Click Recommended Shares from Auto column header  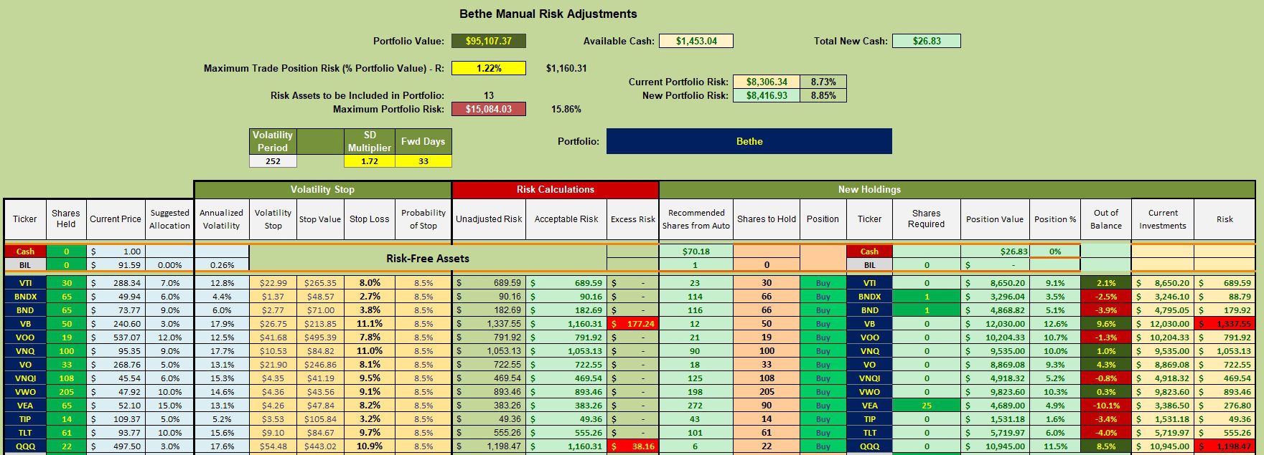pos(696,219)
